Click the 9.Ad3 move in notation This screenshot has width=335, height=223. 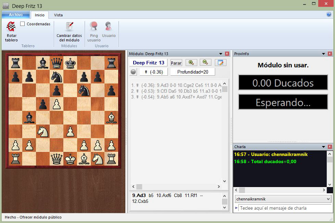(139, 195)
